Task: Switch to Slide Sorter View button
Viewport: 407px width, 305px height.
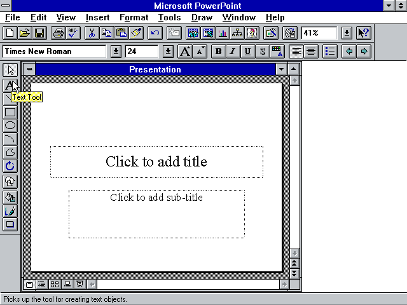Action: (x=55, y=285)
